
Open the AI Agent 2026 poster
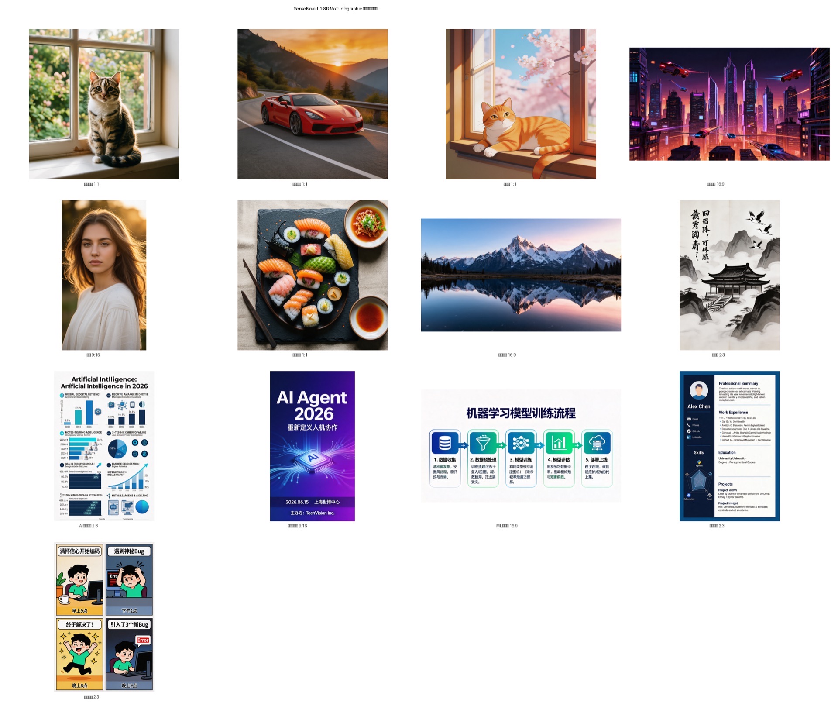[x=313, y=446]
